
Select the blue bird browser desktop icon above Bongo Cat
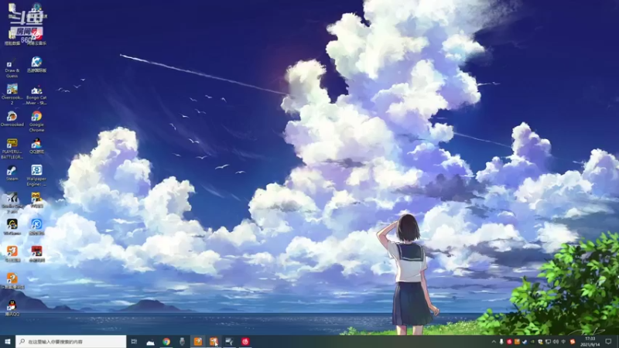(36, 65)
